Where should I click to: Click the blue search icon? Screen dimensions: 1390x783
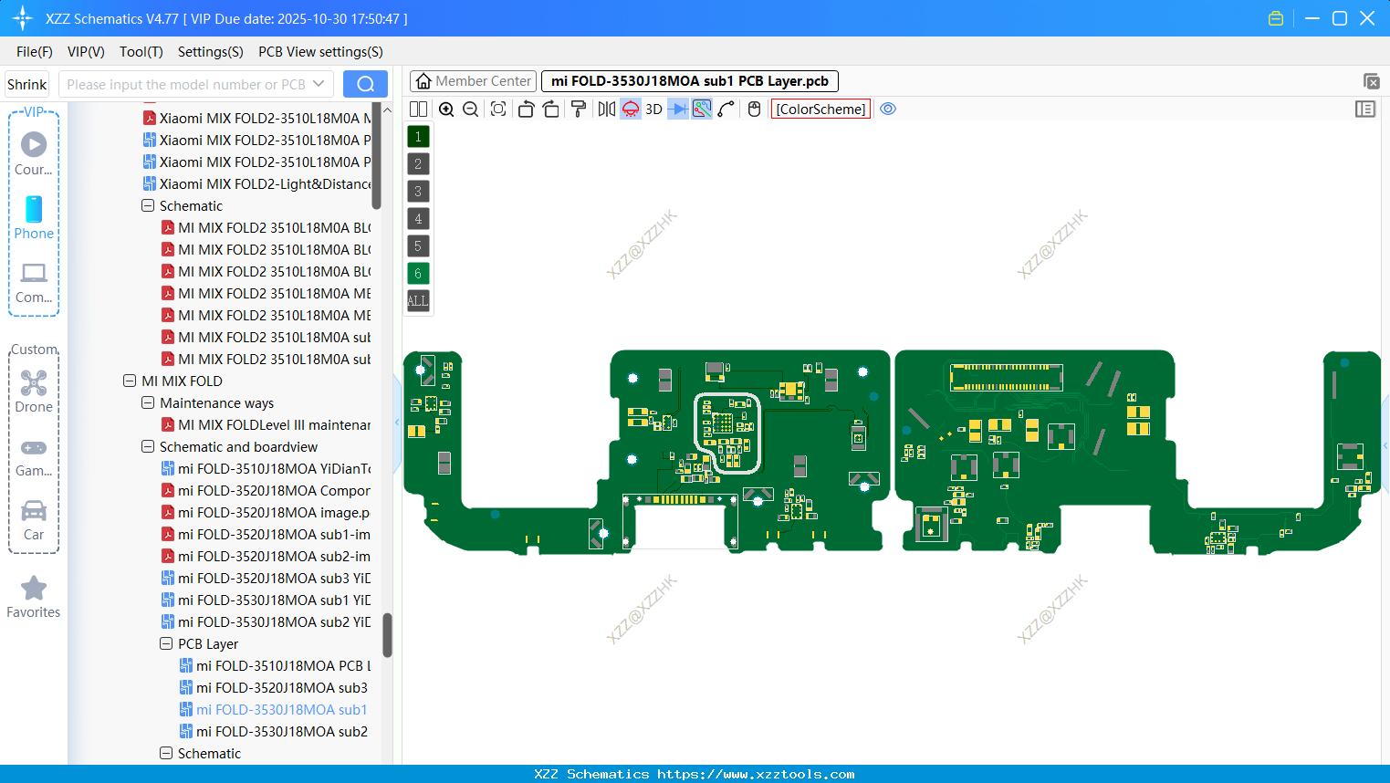click(365, 83)
